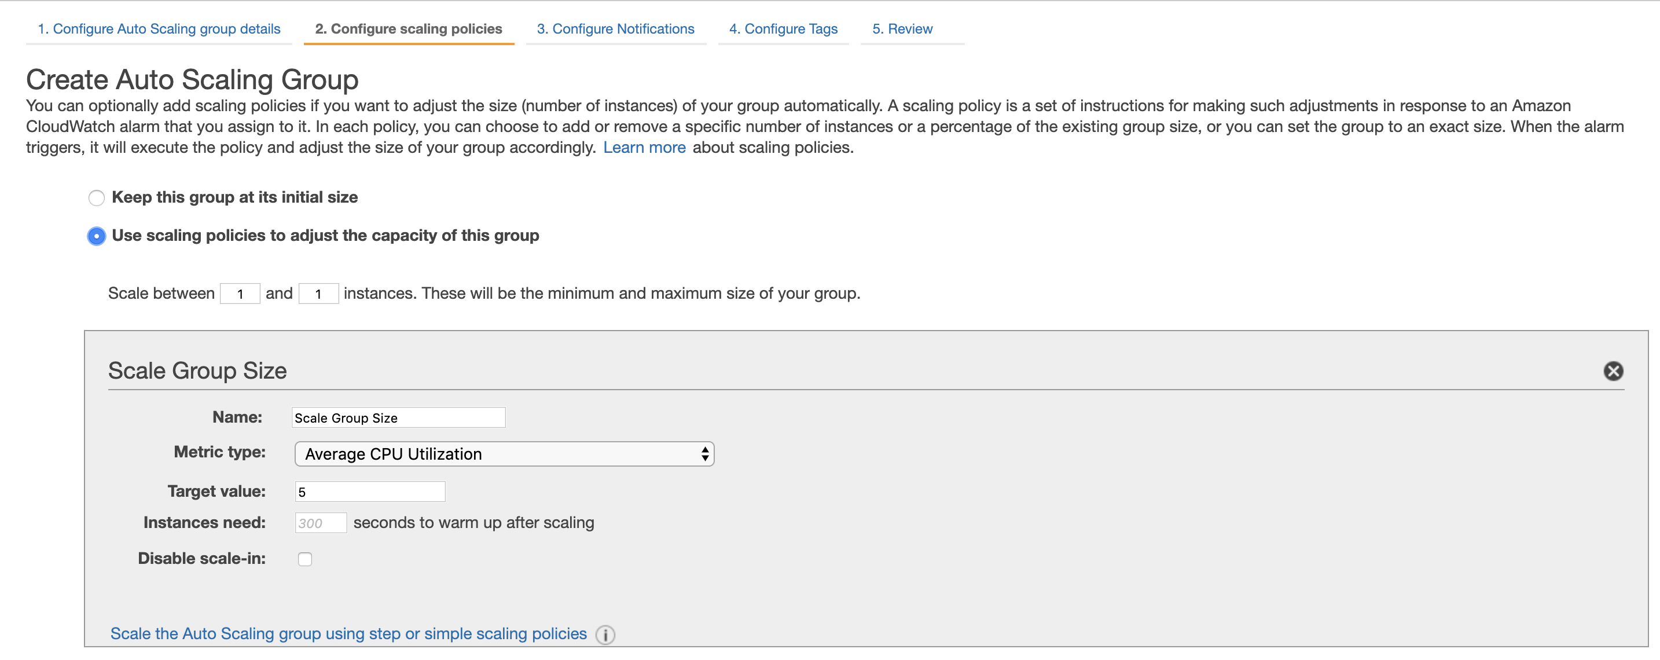The image size is (1660, 660).
Task: Tick the Disable scale-in checkbox
Action: [x=305, y=559]
